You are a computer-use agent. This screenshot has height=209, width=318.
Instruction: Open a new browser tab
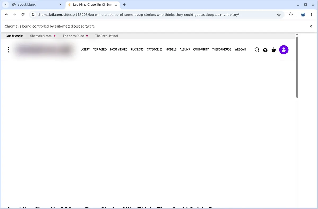(124, 4)
